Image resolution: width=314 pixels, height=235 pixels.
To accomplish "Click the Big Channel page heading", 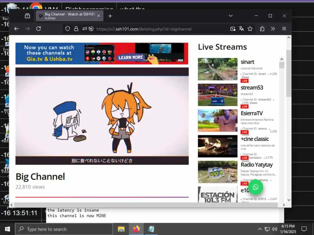I will (40, 177).
